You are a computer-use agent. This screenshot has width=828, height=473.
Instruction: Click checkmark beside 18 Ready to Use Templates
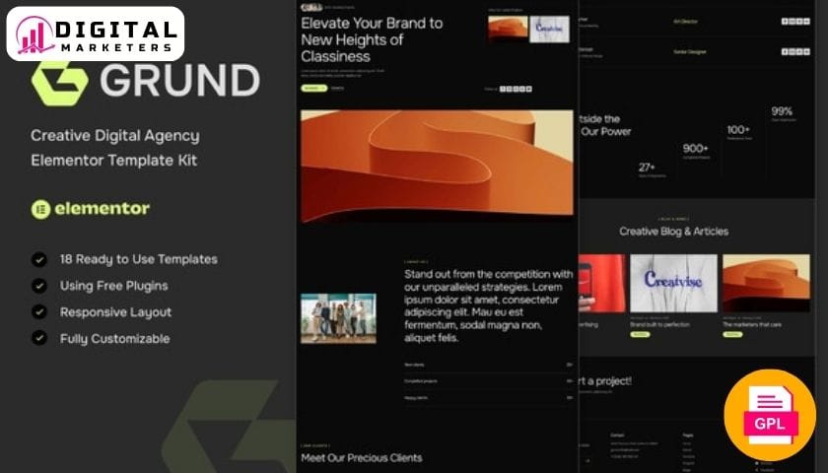coord(39,259)
